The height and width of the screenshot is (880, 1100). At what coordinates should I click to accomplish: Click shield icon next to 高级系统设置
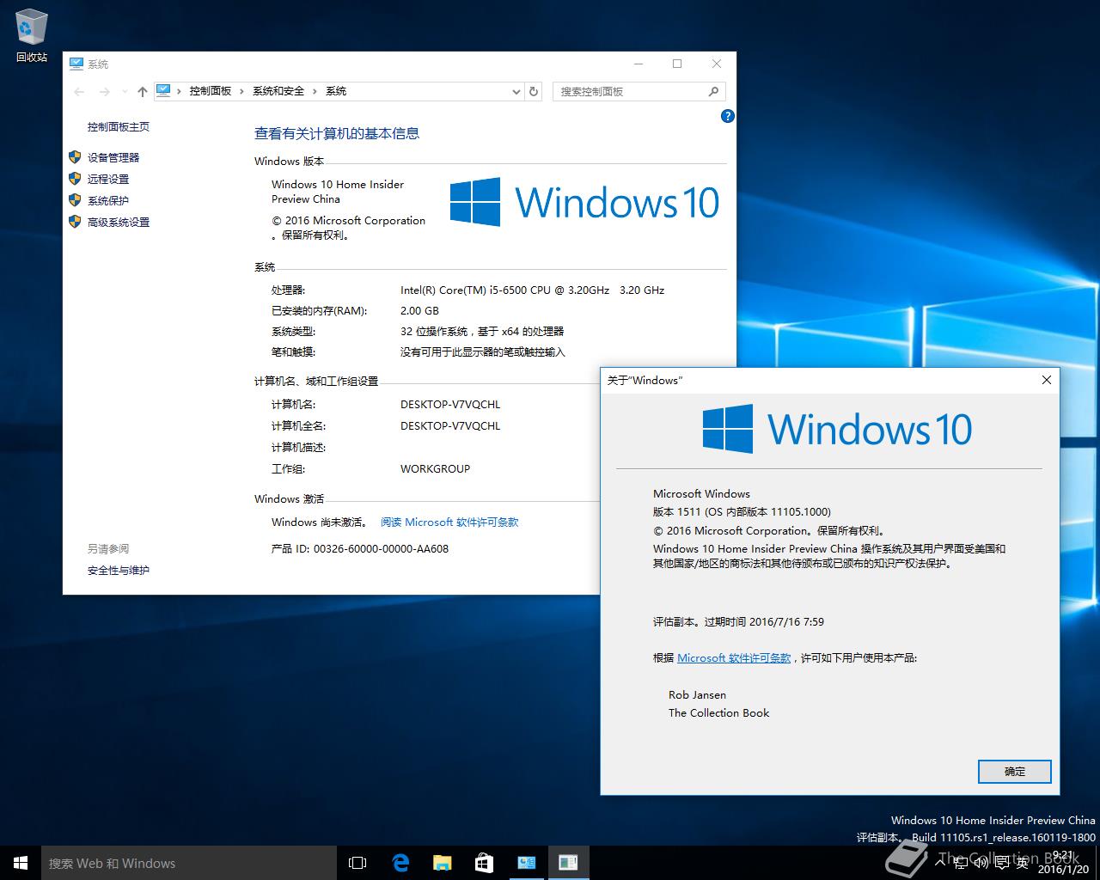[75, 222]
